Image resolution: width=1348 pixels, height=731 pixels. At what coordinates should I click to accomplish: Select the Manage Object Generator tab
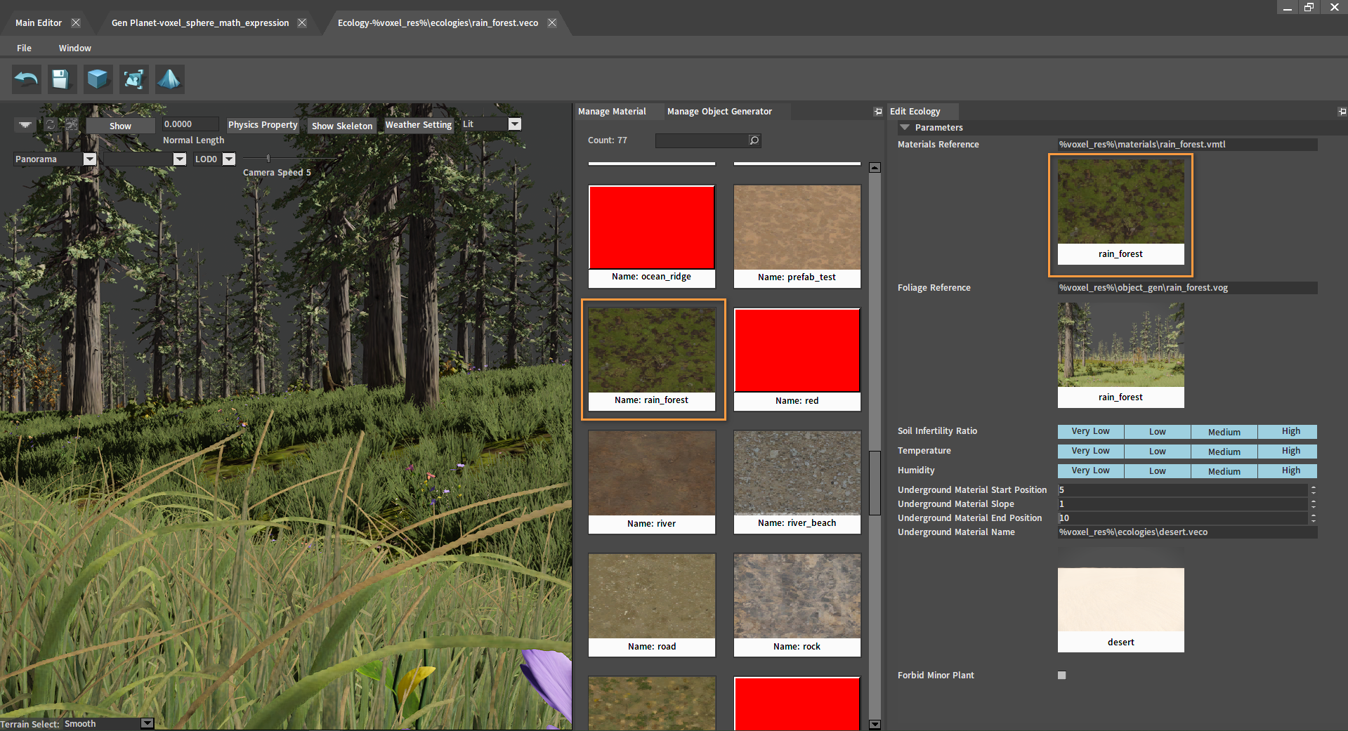719,112
